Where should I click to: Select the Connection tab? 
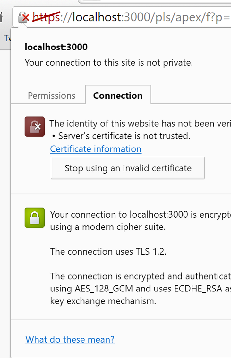pos(118,95)
